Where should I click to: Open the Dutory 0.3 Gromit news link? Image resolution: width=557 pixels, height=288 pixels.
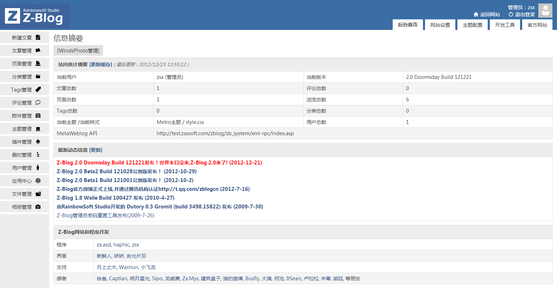coord(160,207)
